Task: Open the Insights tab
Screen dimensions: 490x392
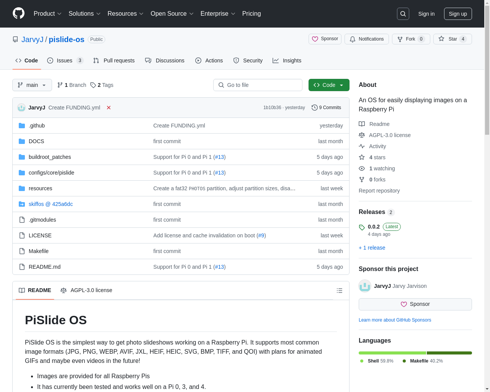Action: 287,60
